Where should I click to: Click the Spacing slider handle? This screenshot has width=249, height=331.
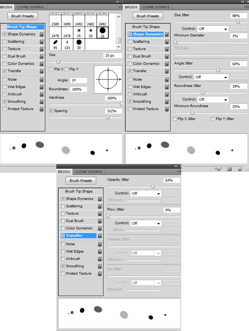(x=108, y=117)
